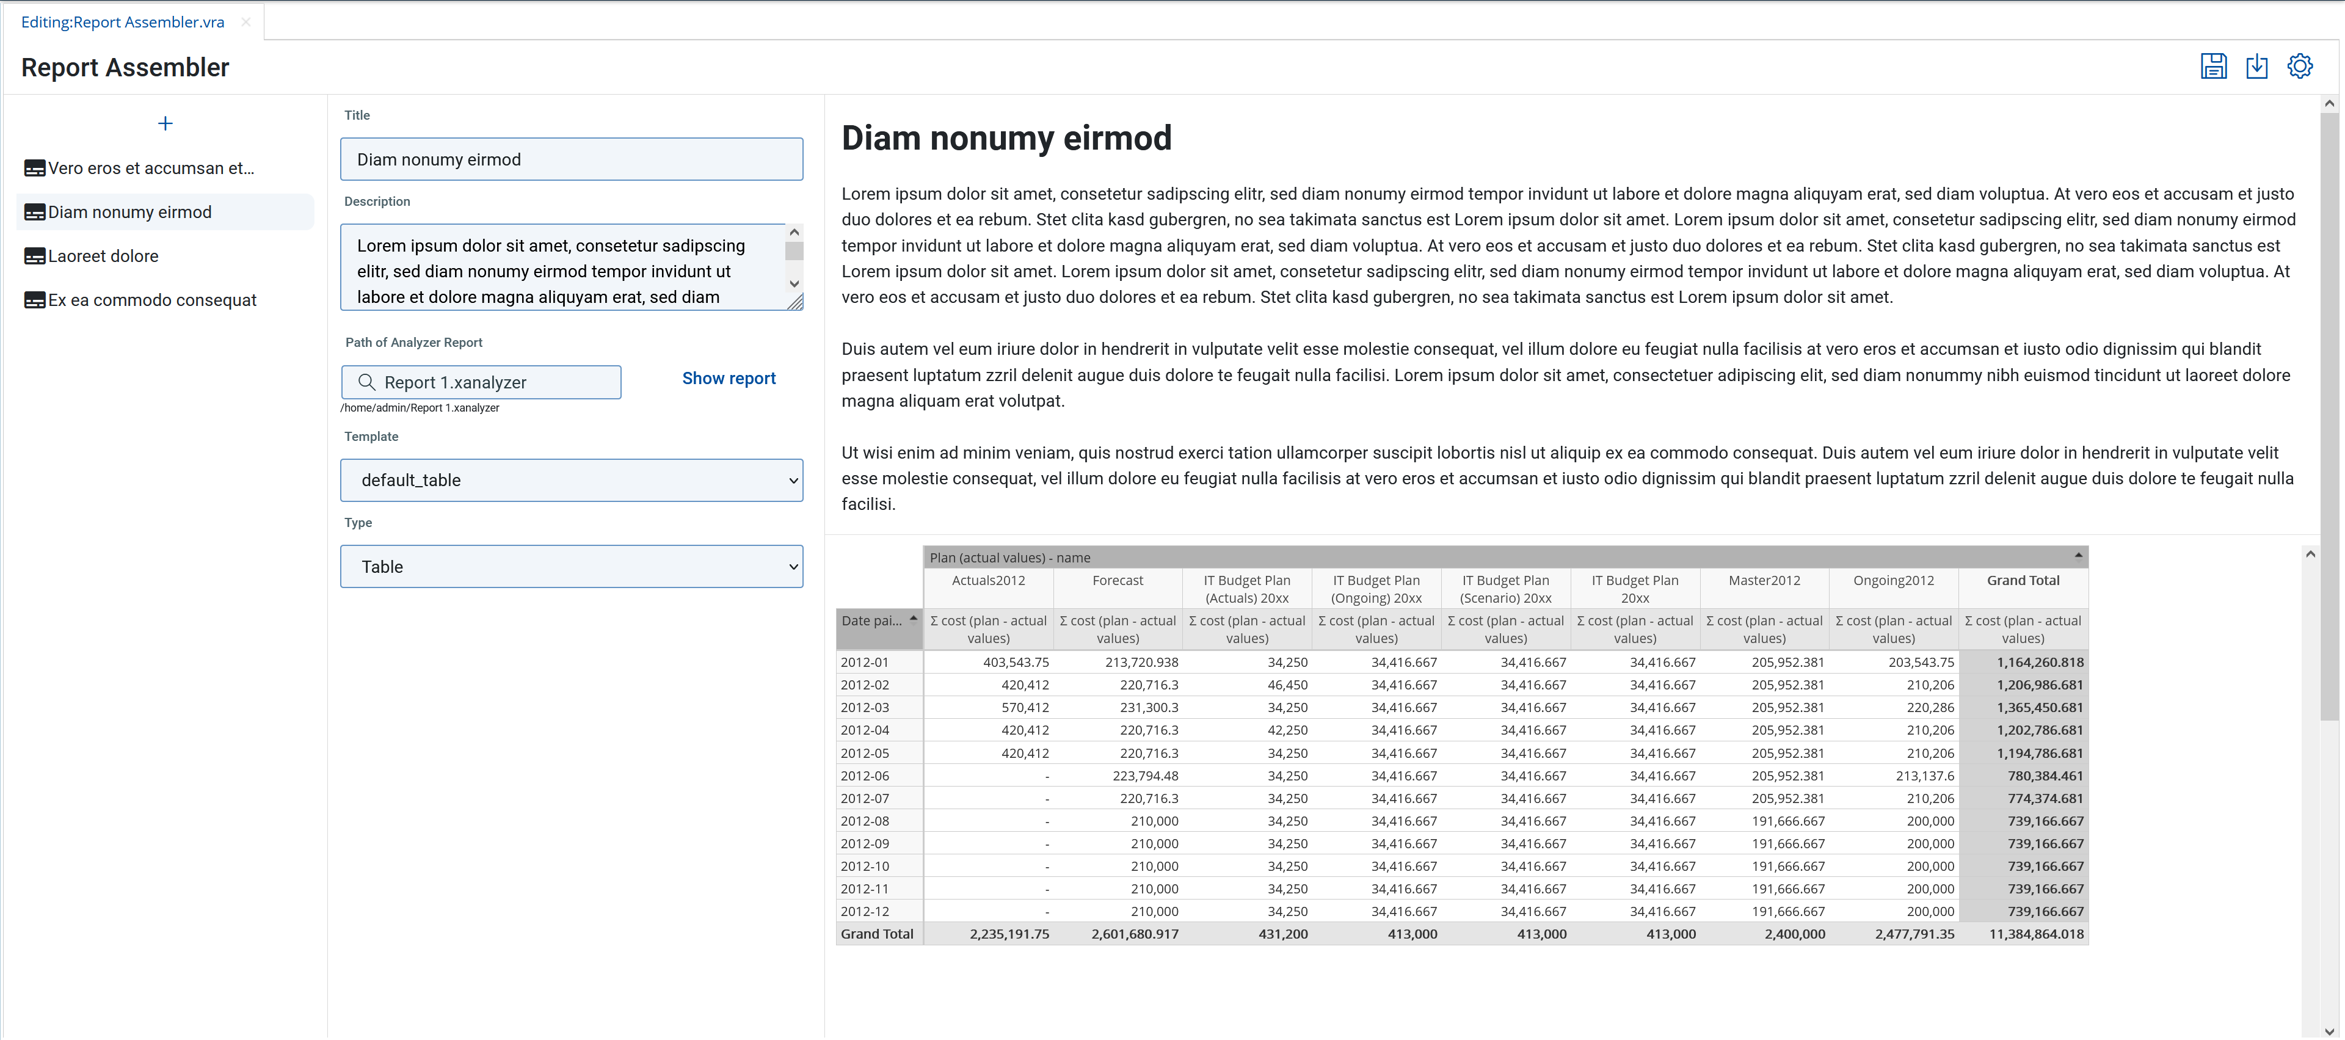This screenshot has height=1040, width=2345.
Task: Click the search icon in analyzer path field
Action: [367, 382]
